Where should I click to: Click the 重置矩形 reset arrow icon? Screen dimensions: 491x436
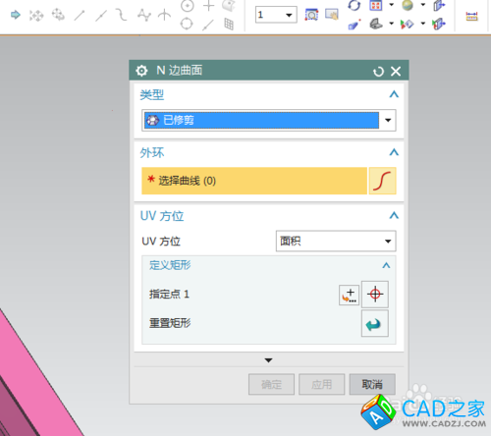[x=375, y=324]
